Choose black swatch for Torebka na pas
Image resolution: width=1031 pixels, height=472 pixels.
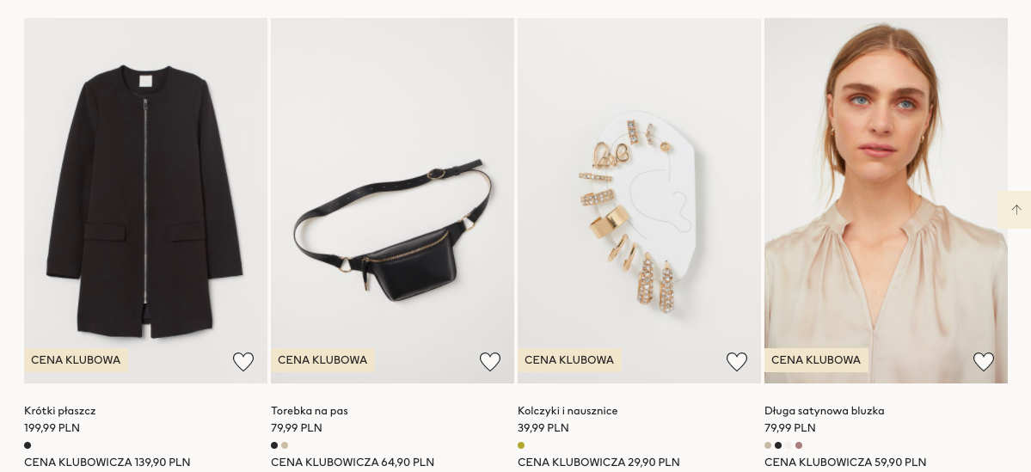tap(274, 445)
